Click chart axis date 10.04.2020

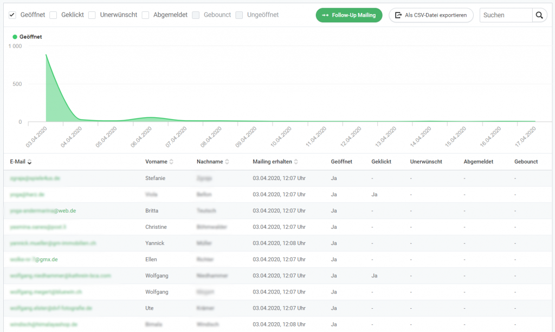281,137
